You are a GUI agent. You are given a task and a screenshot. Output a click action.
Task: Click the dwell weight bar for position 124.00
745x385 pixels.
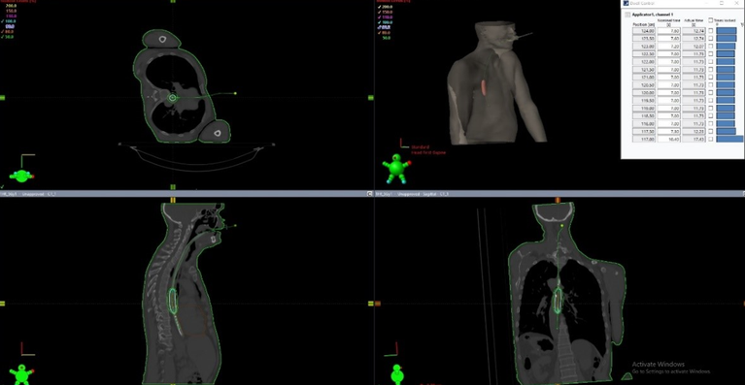tap(727, 31)
